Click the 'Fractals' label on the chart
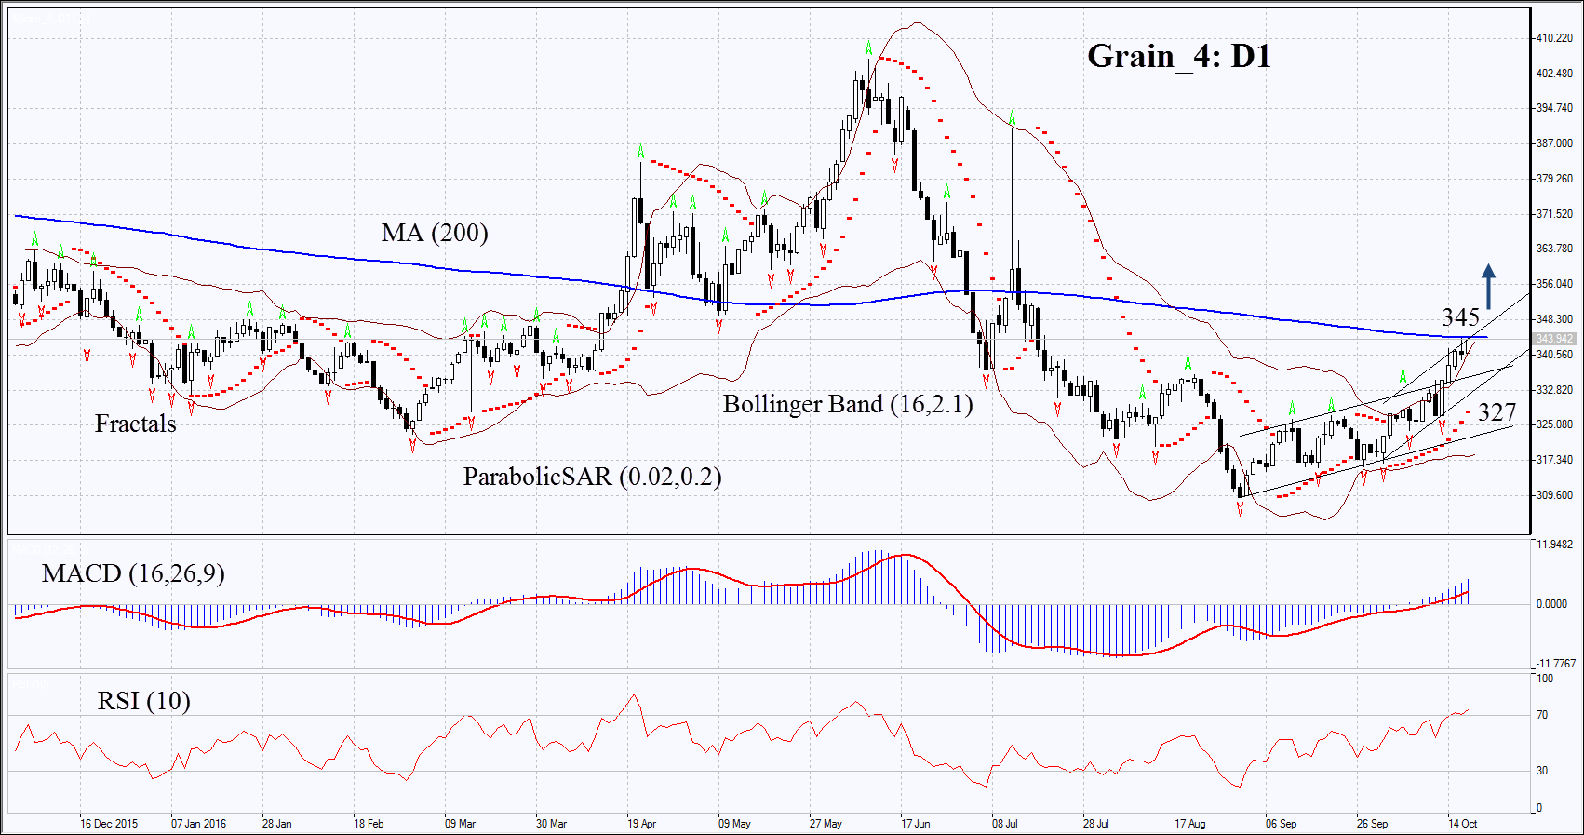The width and height of the screenshot is (1584, 835). tap(136, 424)
